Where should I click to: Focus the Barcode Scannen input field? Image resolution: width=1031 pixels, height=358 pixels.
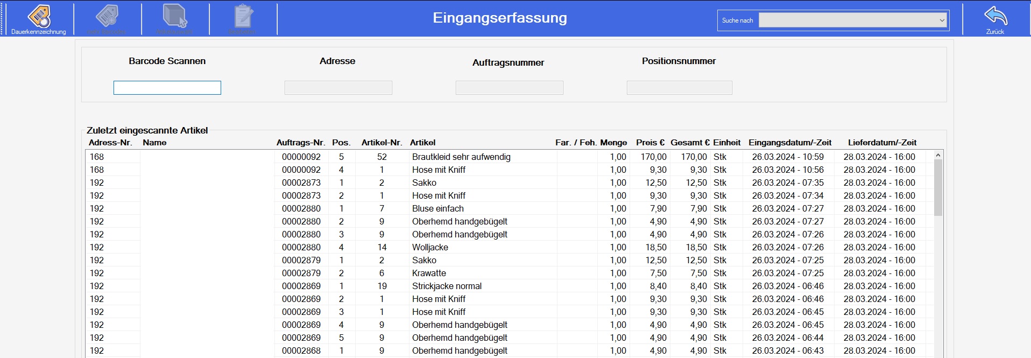[x=167, y=88]
